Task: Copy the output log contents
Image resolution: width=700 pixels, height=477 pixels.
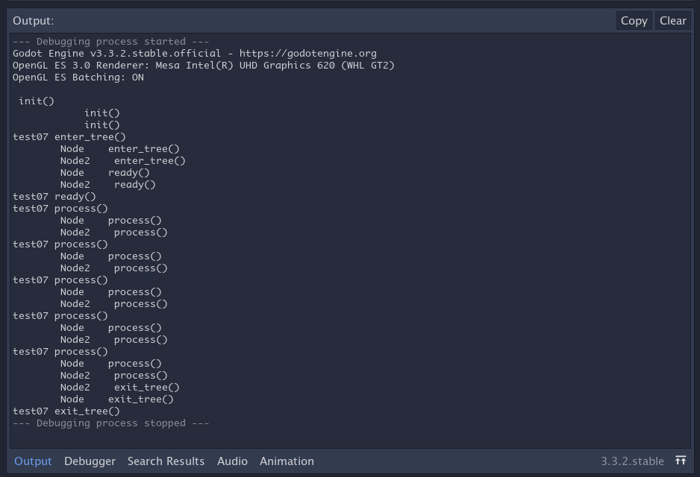Action: pos(634,20)
